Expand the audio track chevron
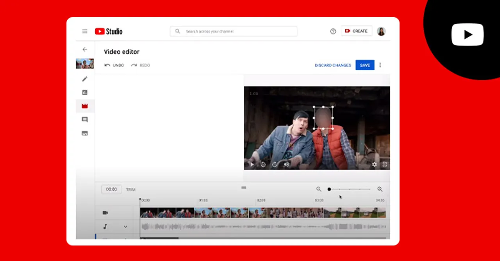Image resolution: width=500 pixels, height=261 pixels. (125, 226)
